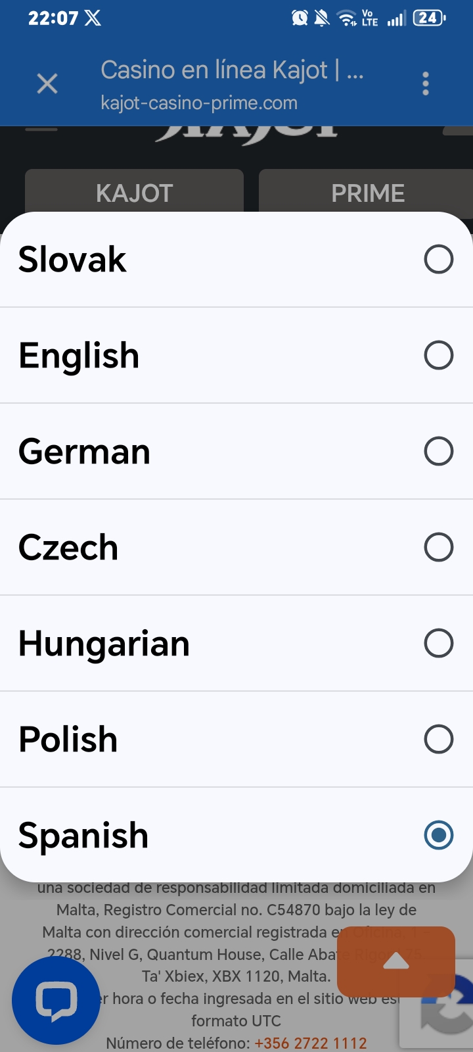473x1052 pixels.
Task: Call the phone number +356 2722 1112
Action: 311,1043
